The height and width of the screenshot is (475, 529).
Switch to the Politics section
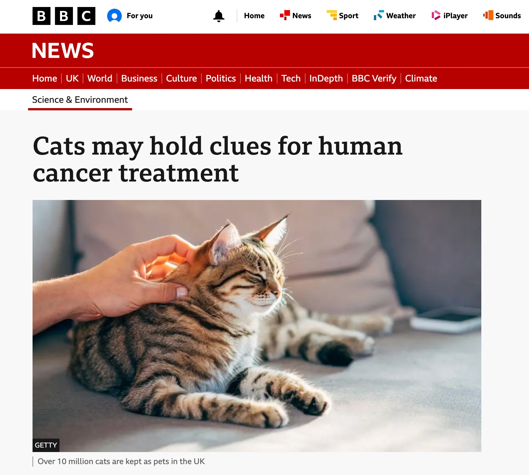pyautogui.click(x=221, y=78)
